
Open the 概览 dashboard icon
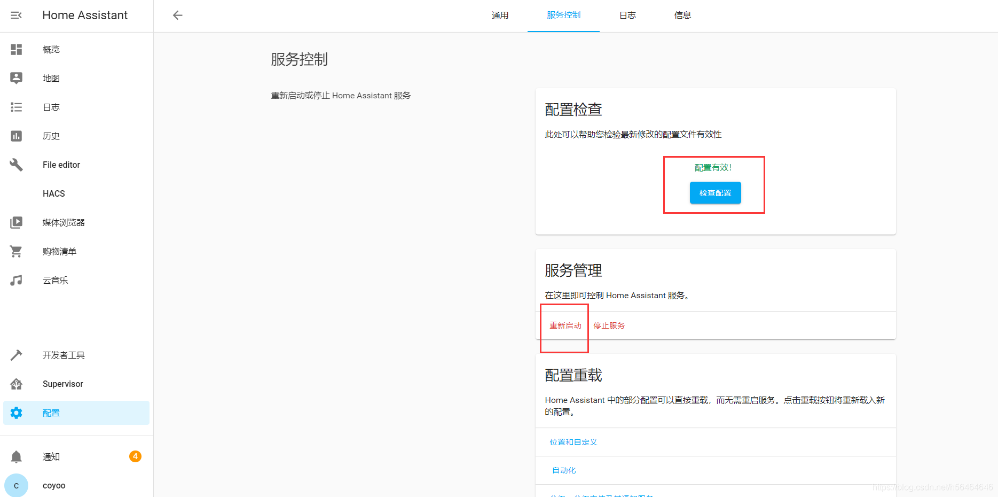17,49
